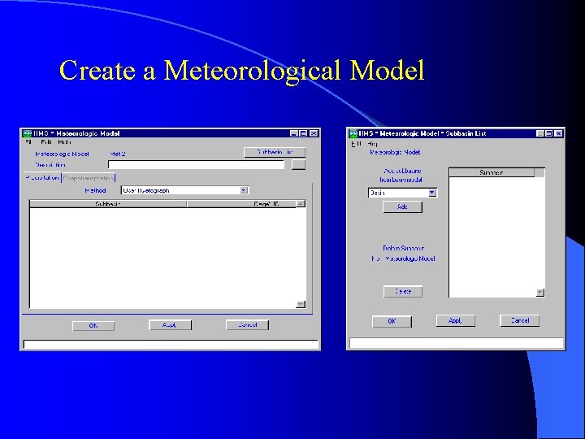Maximize the Subbasin List window
The image size is (585, 439).
[548, 133]
